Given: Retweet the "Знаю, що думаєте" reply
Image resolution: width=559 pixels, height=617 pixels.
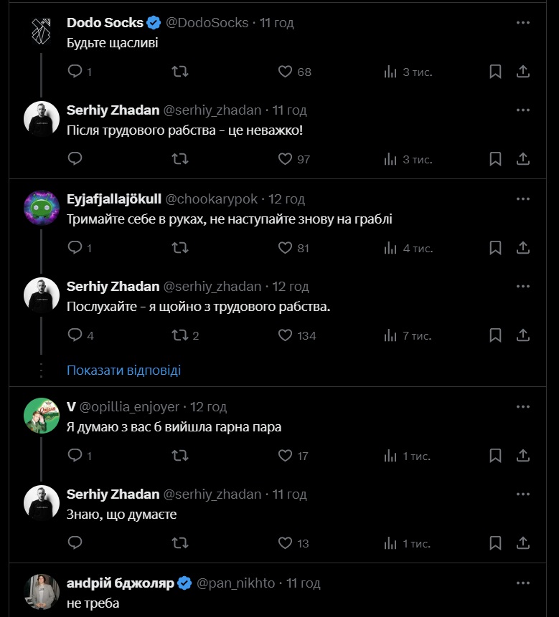Looking at the screenshot, I should coord(181,543).
